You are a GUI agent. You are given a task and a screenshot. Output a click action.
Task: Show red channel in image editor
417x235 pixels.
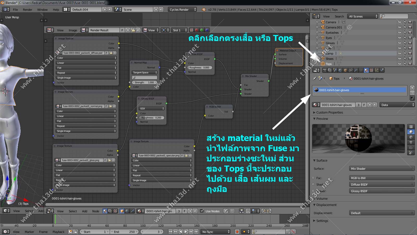[197, 30]
